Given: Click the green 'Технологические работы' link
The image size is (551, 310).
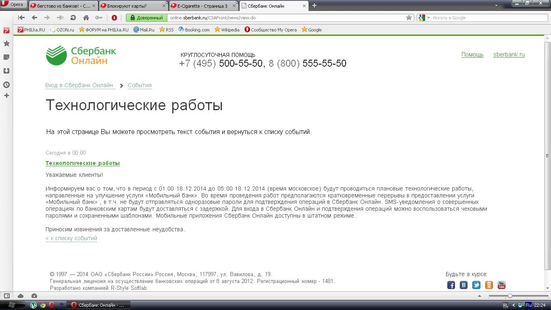Looking at the screenshot, I should pyautogui.click(x=83, y=163).
